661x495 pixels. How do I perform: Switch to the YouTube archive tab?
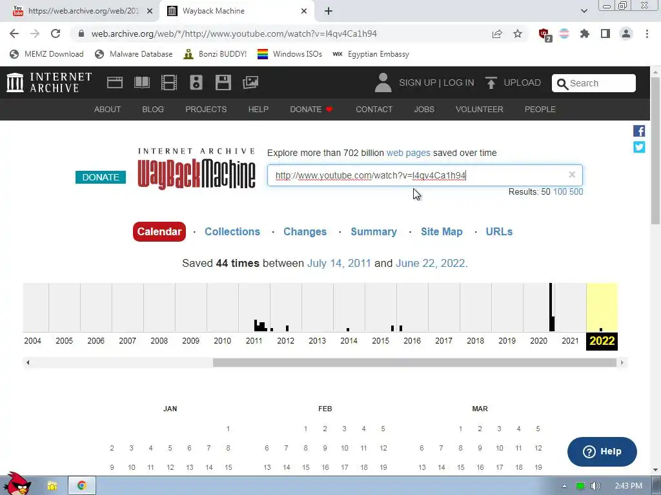click(x=80, y=11)
